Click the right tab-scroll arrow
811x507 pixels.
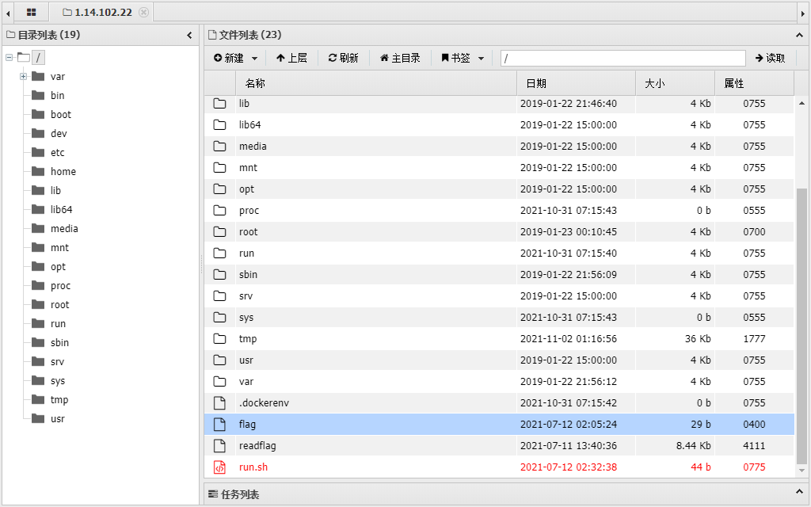click(803, 13)
